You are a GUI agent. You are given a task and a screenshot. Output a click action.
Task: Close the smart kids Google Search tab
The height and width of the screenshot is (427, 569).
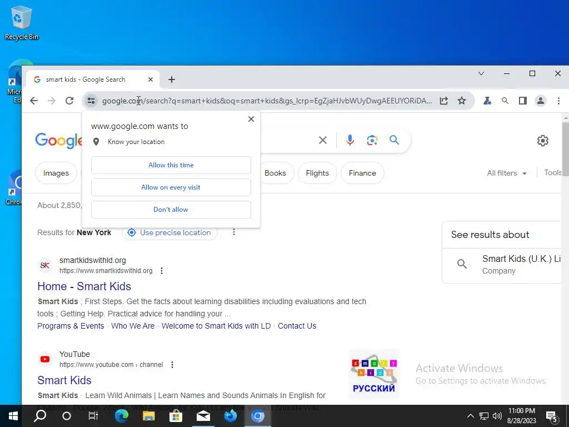point(150,80)
